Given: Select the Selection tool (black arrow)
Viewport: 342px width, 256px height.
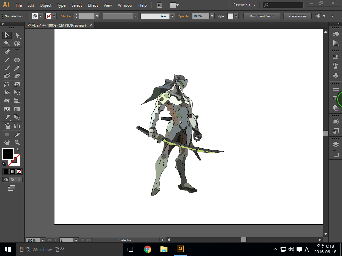Looking at the screenshot, I should pyautogui.click(x=7, y=35).
